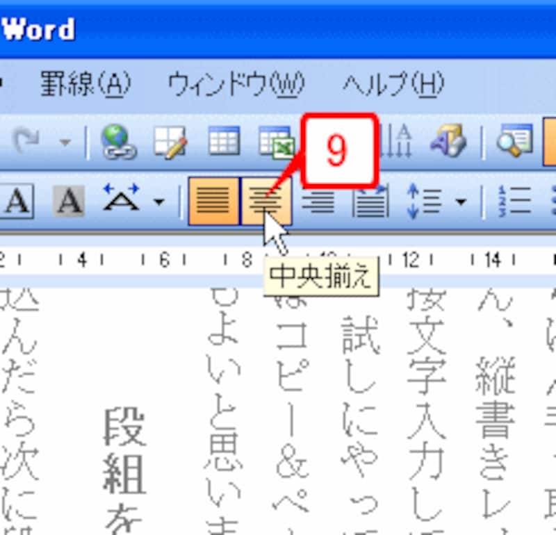Open the Insert Table icon
Screen dimensions: 556x535
point(224,143)
